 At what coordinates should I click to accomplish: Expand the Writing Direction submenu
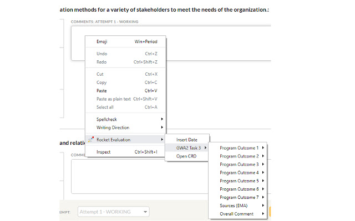coord(126,128)
